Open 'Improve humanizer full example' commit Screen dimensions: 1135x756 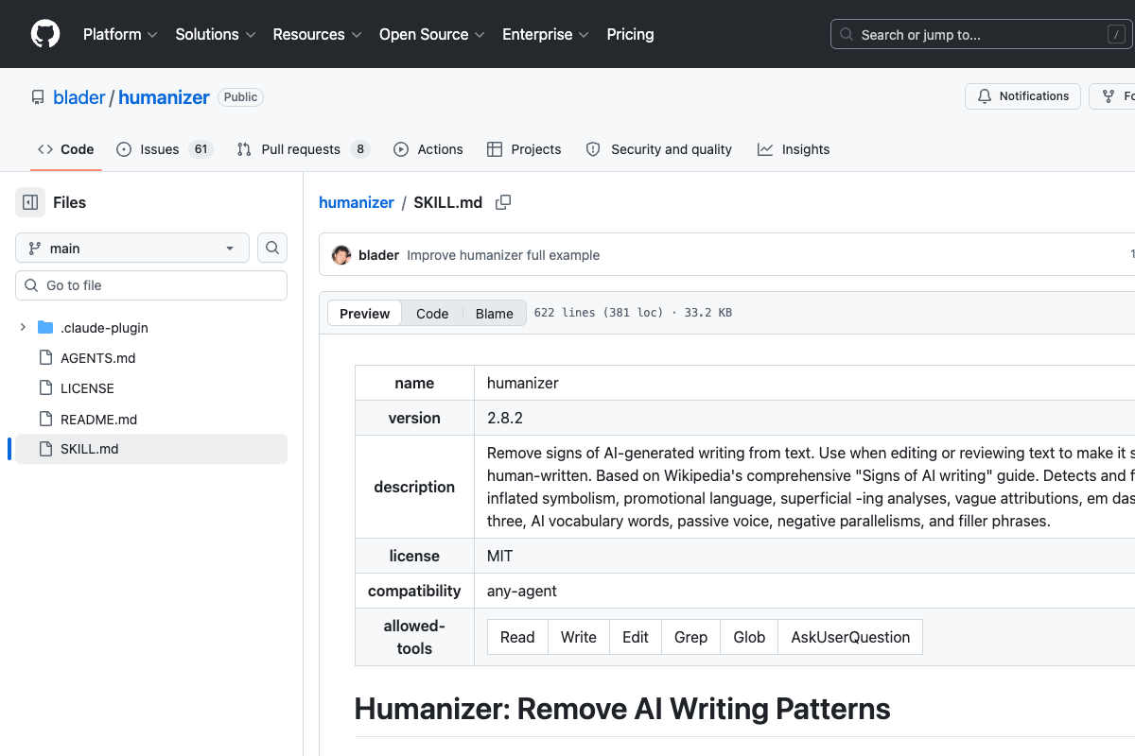[x=503, y=255]
